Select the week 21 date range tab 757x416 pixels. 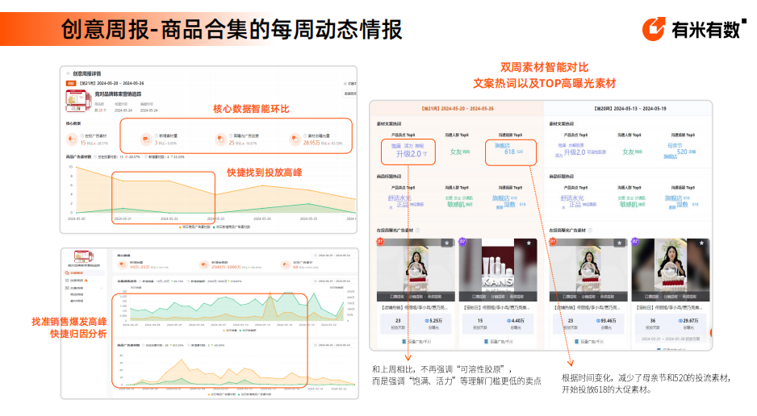pos(458,109)
